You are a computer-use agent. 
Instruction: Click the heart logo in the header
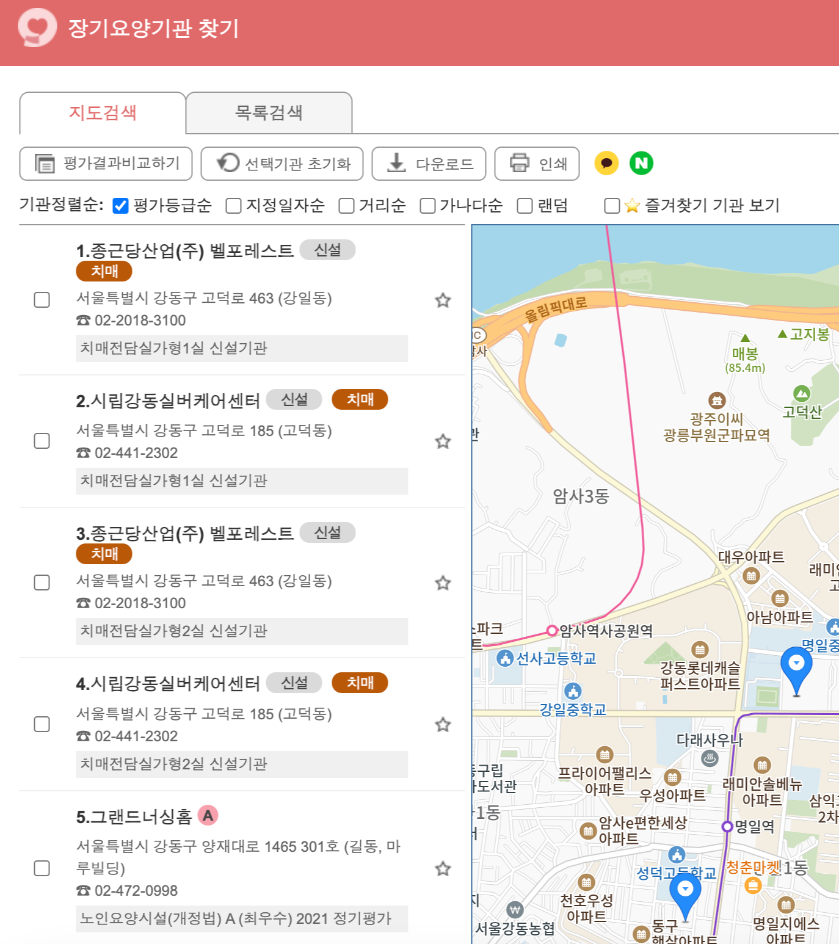37,27
